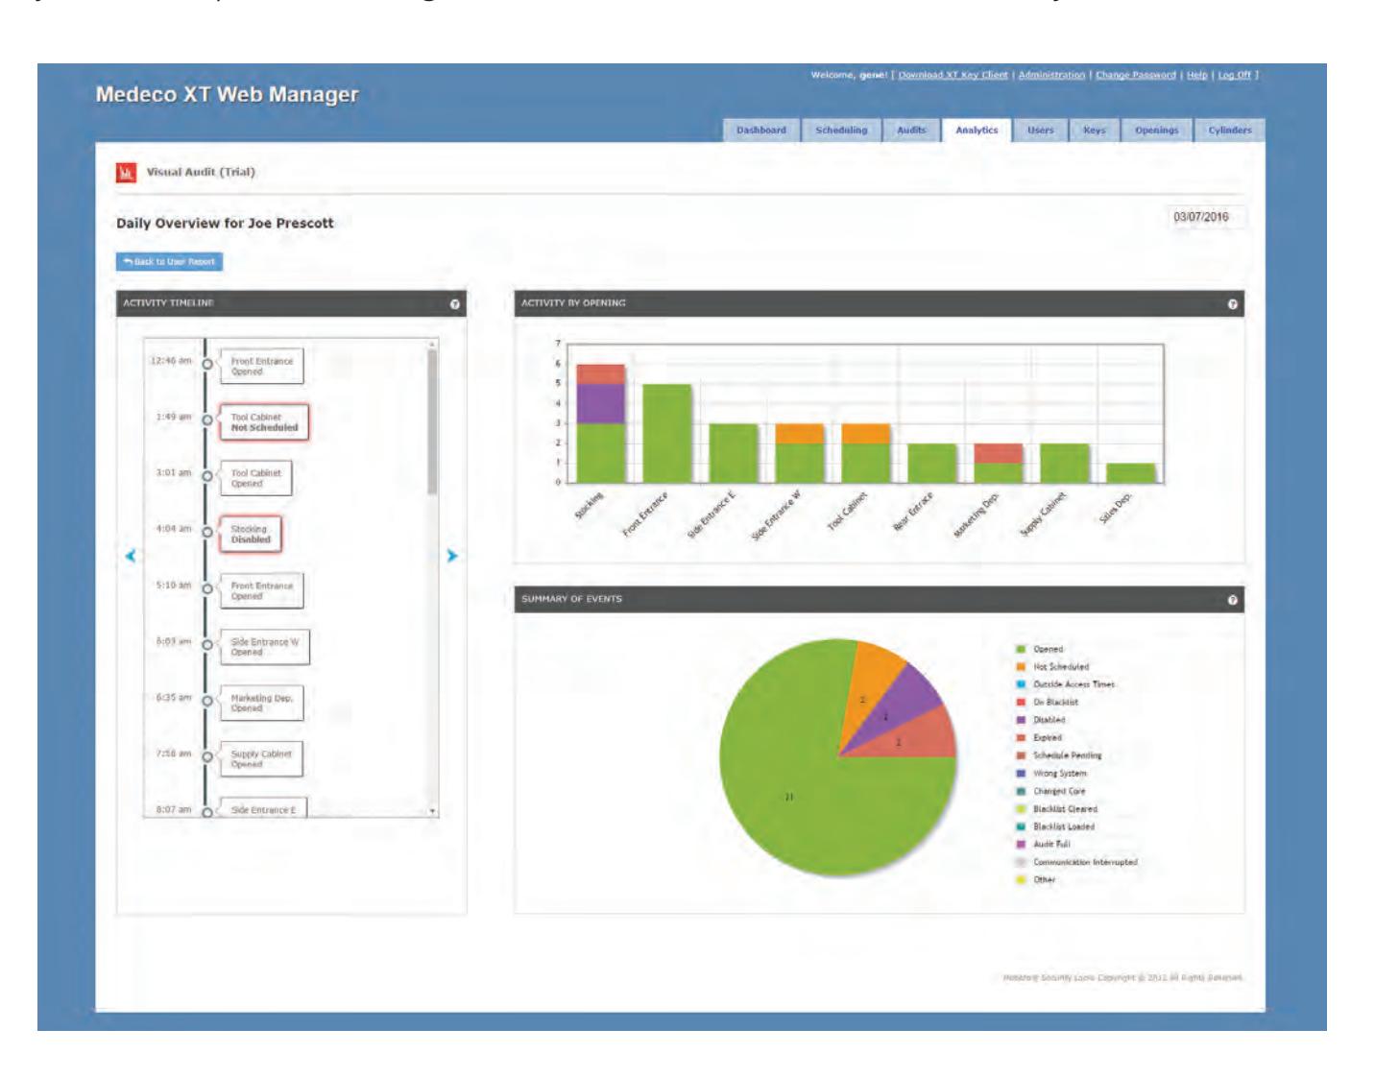This screenshot has height=1077, width=1375.
Task: Click the Marketing Dep. Opened event card
Action: 261,703
